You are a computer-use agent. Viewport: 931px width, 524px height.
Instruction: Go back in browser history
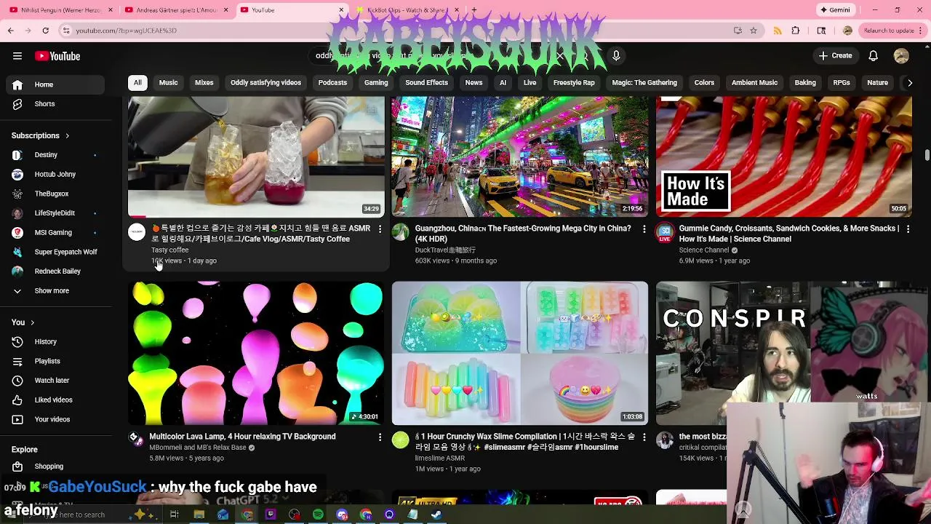(x=11, y=31)
